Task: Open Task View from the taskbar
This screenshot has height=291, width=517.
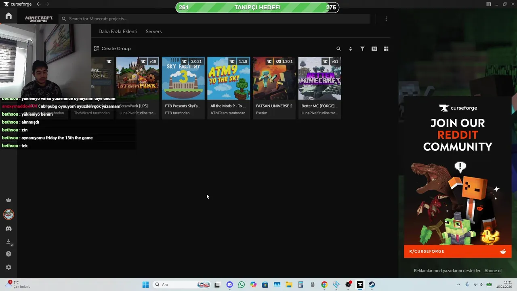Action: [217, 285]
